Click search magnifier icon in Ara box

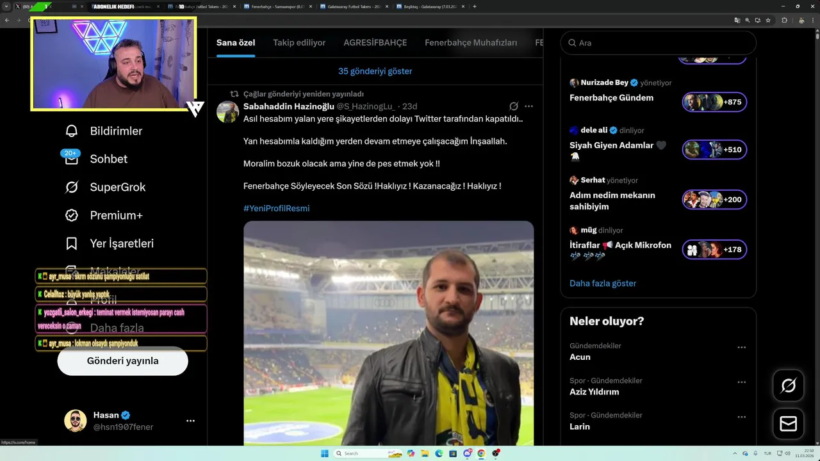[x=572, y=43]
